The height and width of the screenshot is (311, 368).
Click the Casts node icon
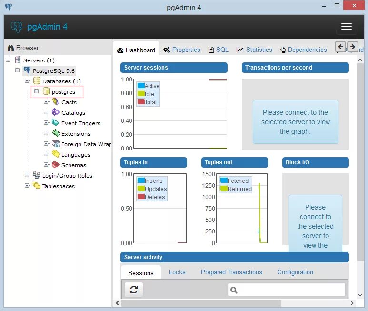coord(55,102)
